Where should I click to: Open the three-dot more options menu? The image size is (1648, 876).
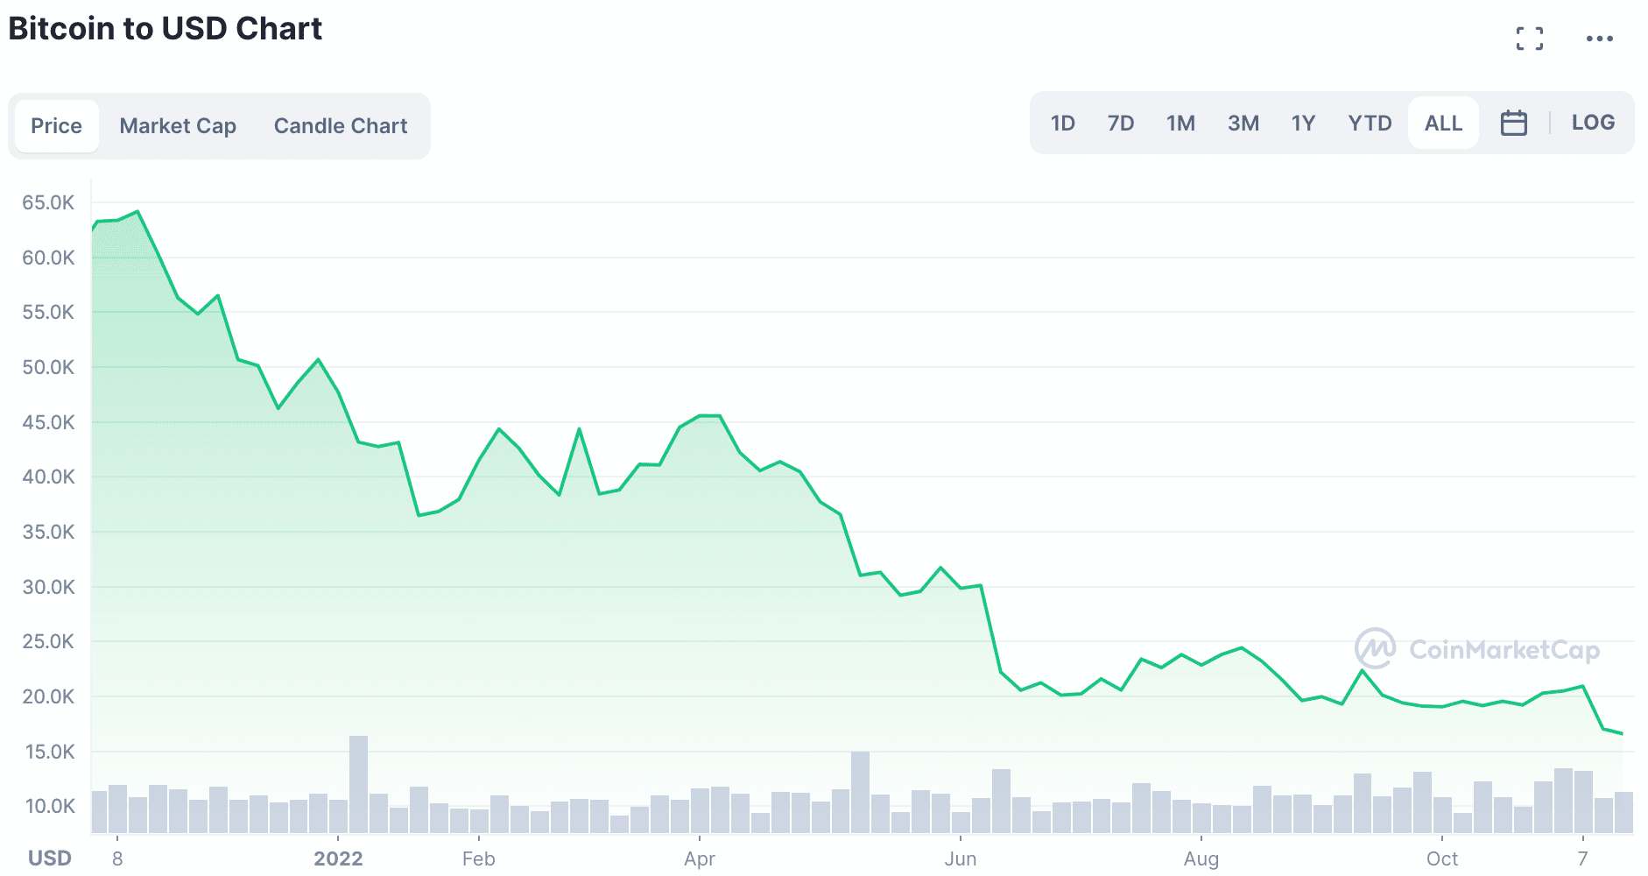click(1599, 39)
